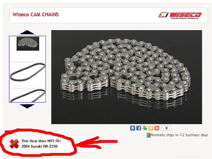
Task: Click the 2004 Suzuki DR-Z250 text
Action: pos(39,146)
